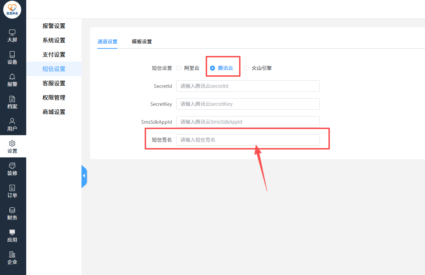The image size is (425, 275).
Task: Collapse the submenu with blue arrow handle
Action: coord(84,176)
